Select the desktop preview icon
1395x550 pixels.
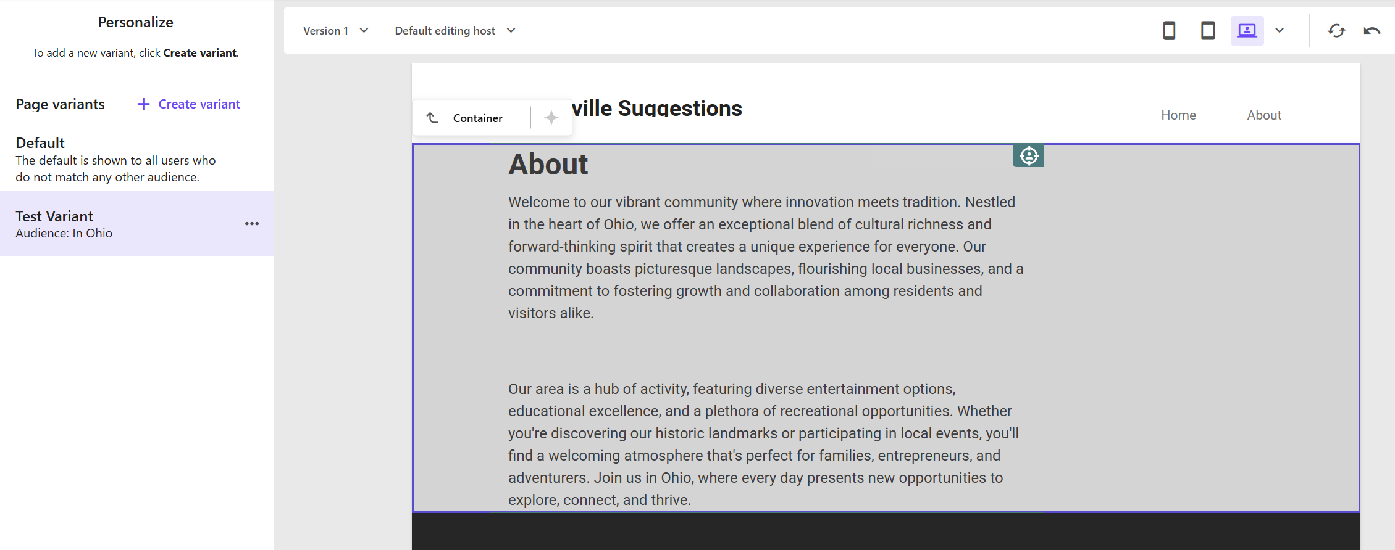click(1247, 31)
